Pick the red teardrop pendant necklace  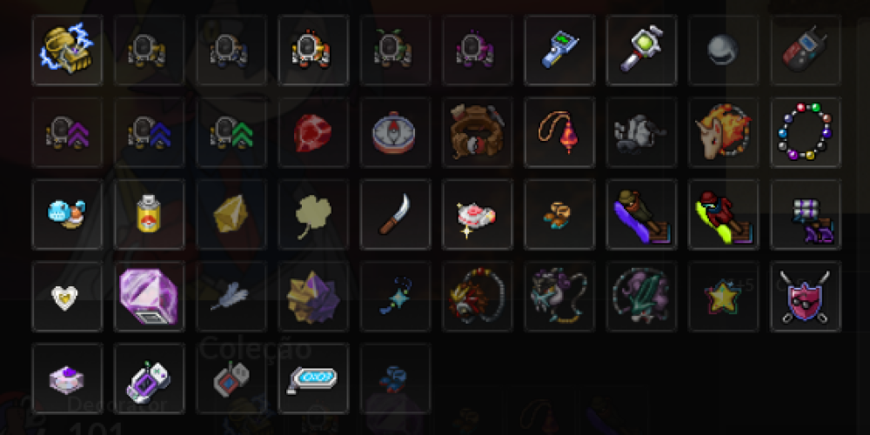point(559,132)
